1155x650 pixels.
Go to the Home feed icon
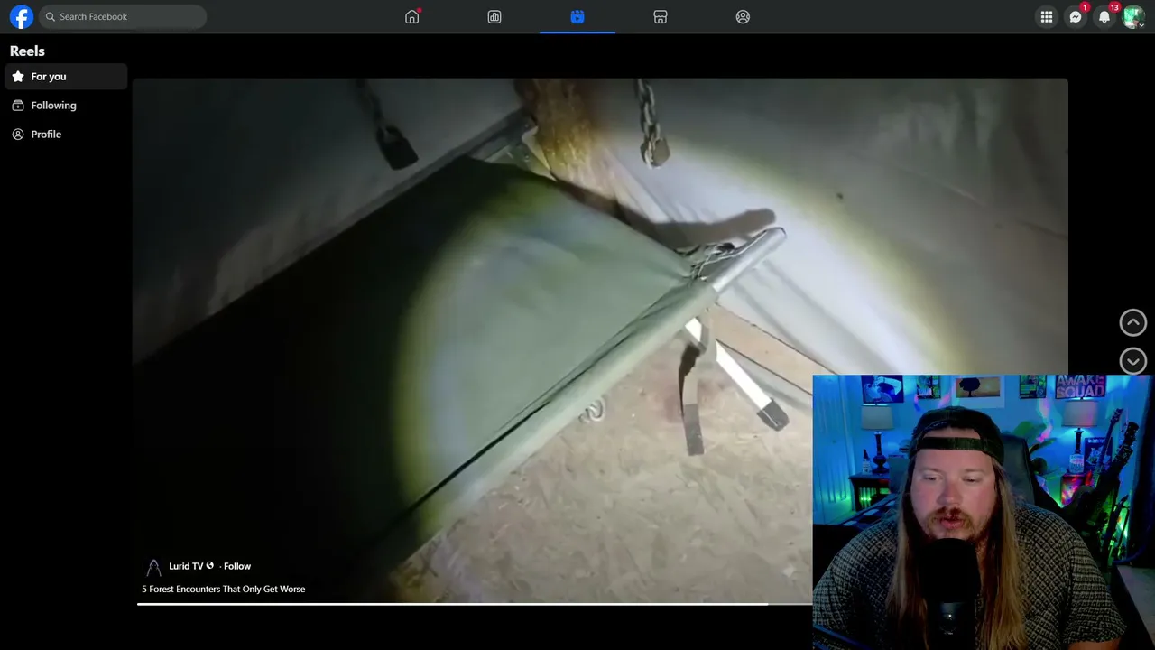pos(412,16)
